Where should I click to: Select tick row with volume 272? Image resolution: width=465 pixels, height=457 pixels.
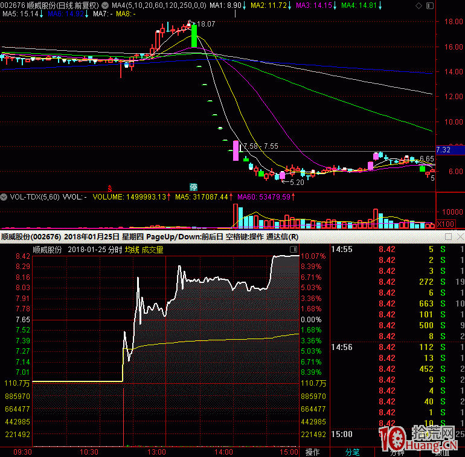(x=397, y=282)
